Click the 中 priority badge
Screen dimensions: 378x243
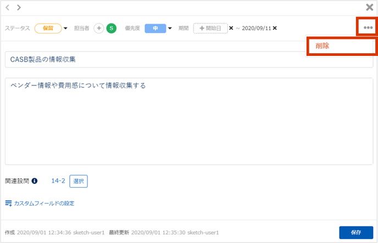pyautogui.click(x=155, y=28)
